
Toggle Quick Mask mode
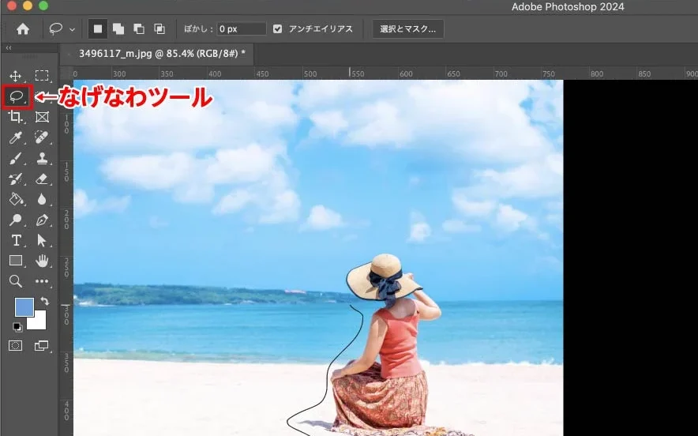click(x=16, y=346)
